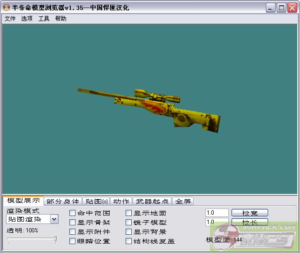The height and width of the screenshot is (253, 300).
Task: Switch to the 贴图(s) tab
Action: (x=96, y=201)
